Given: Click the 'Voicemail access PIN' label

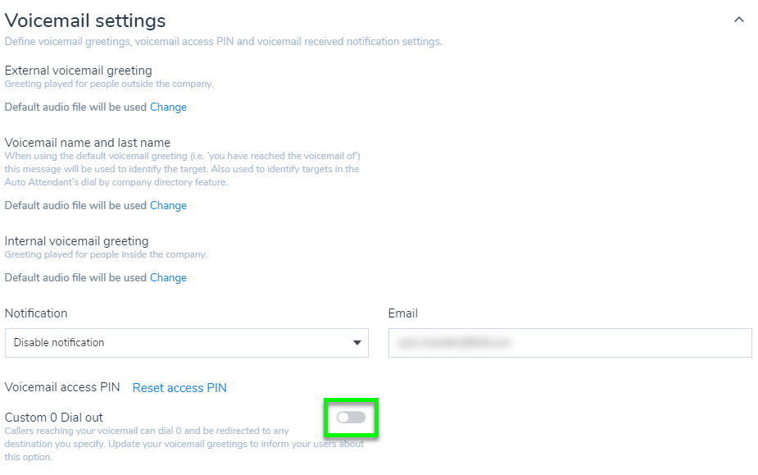Looking at the screenshot, I should pyautogui.click(x=62, y=387).
